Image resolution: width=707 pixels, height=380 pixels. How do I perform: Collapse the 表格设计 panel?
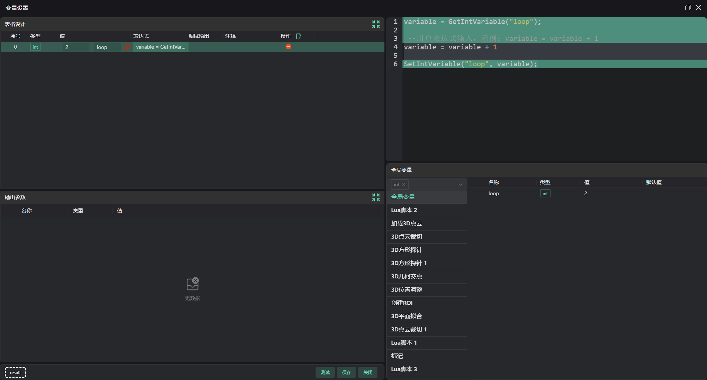(376, 24)
